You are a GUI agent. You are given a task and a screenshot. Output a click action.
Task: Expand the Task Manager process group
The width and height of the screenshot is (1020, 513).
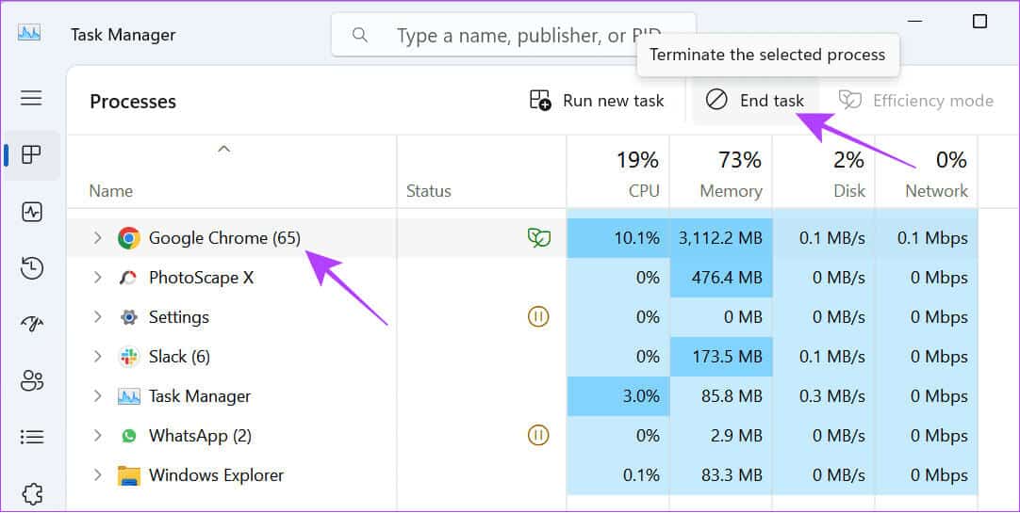click(x=98, y=396)
